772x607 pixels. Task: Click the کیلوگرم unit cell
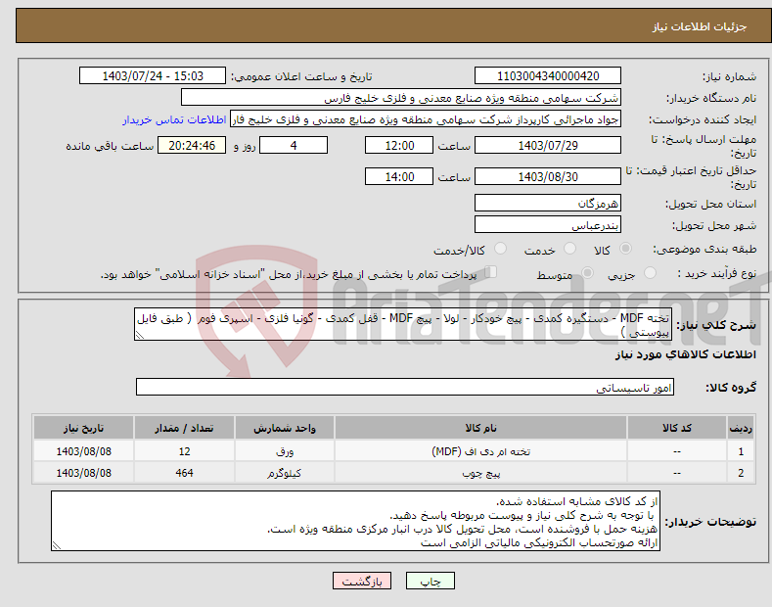(284, 473)
